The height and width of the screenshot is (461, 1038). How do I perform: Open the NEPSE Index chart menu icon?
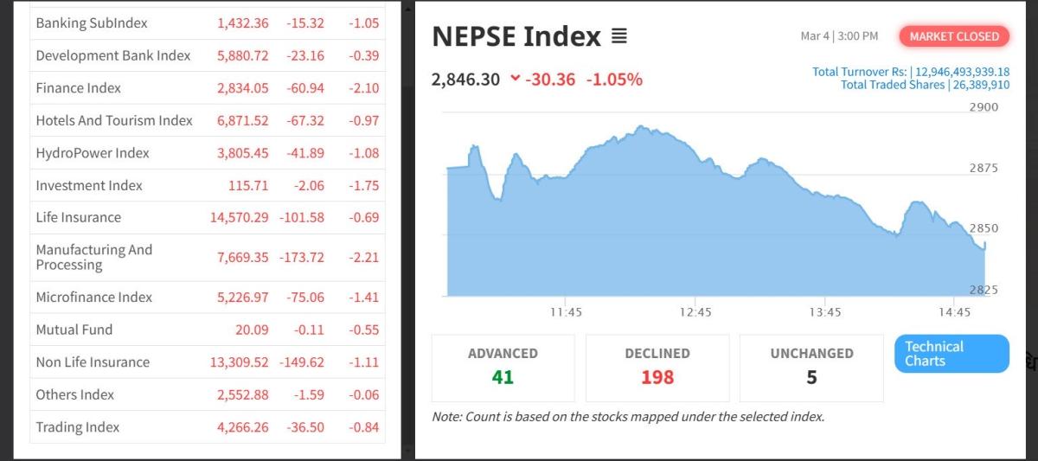(x=618, y=37)
